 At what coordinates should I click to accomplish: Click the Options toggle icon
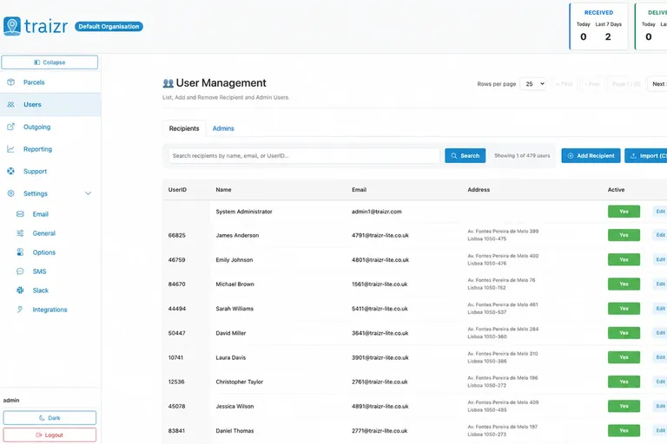coord(20,252)
